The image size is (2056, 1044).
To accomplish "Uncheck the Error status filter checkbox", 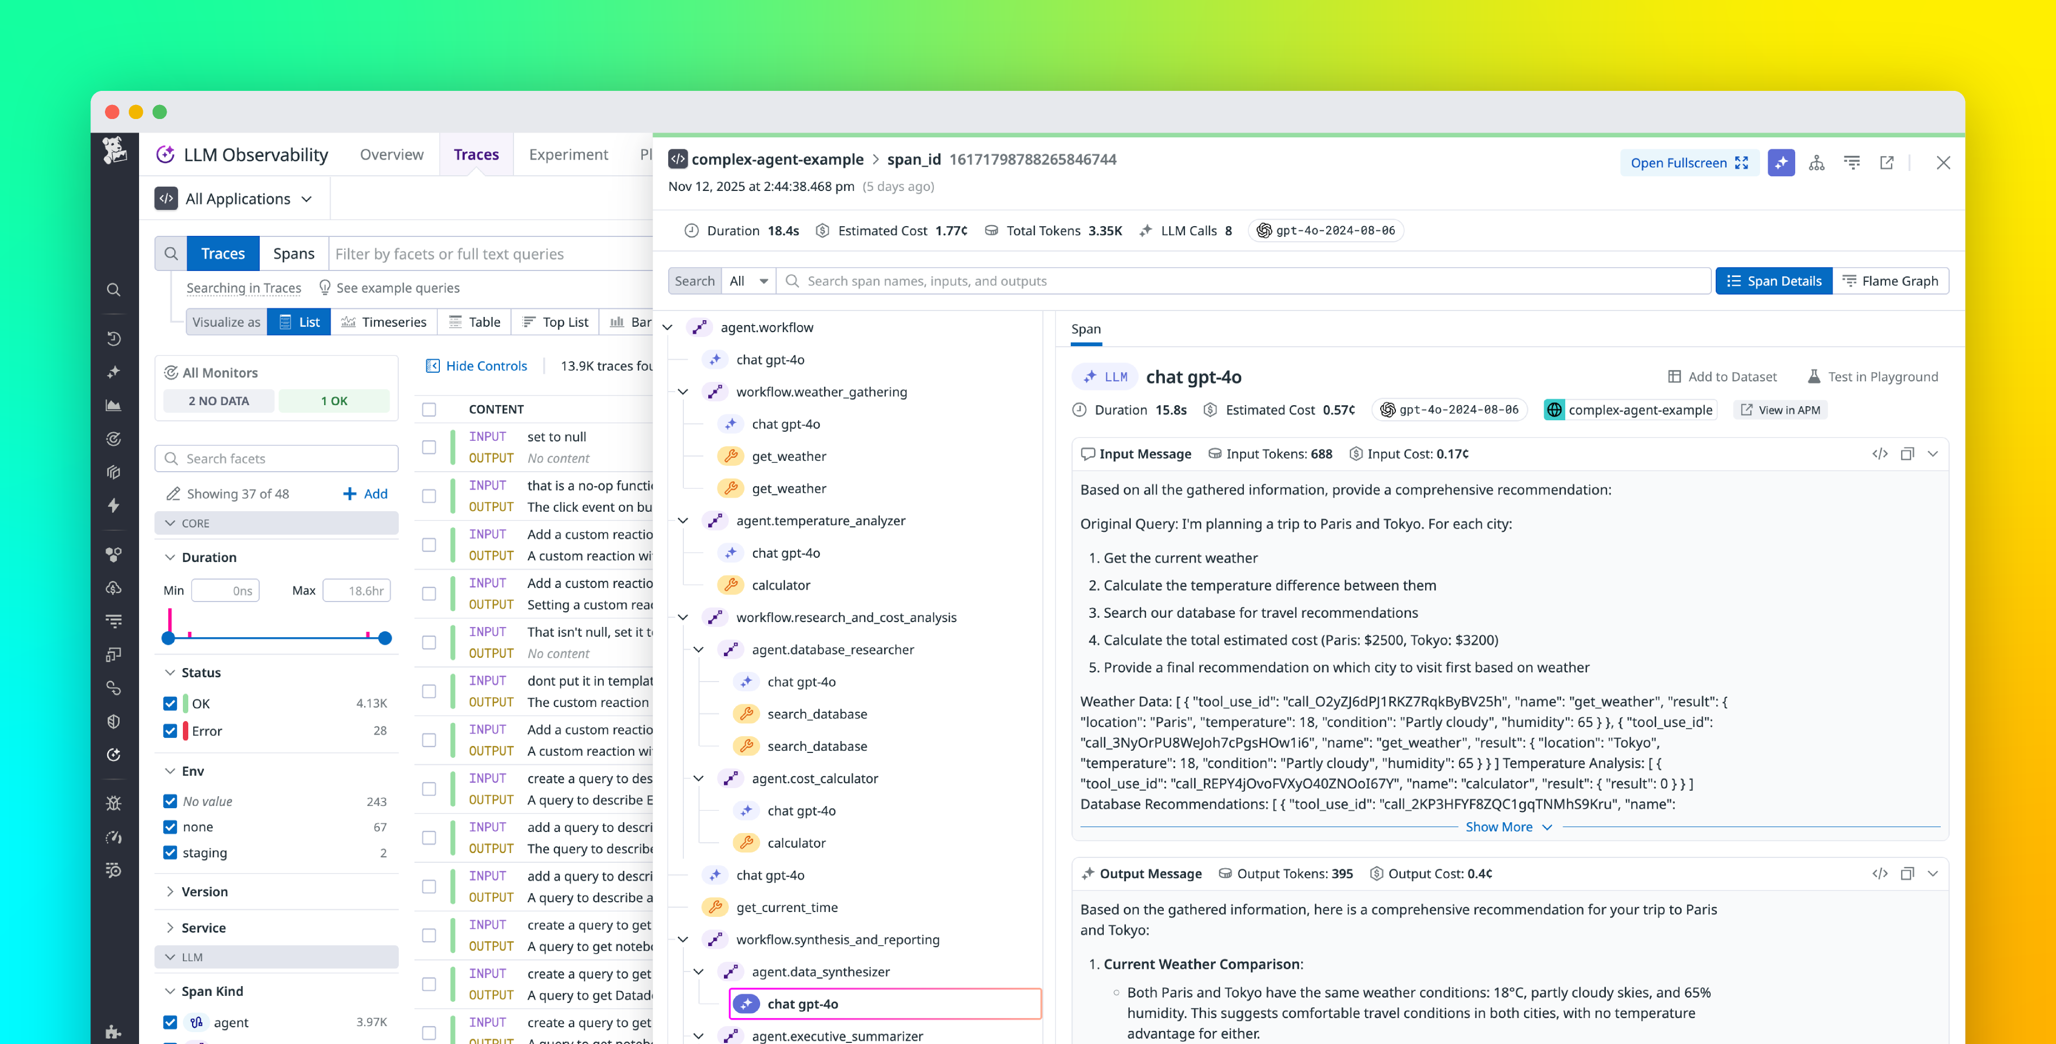I will (170, 730).
